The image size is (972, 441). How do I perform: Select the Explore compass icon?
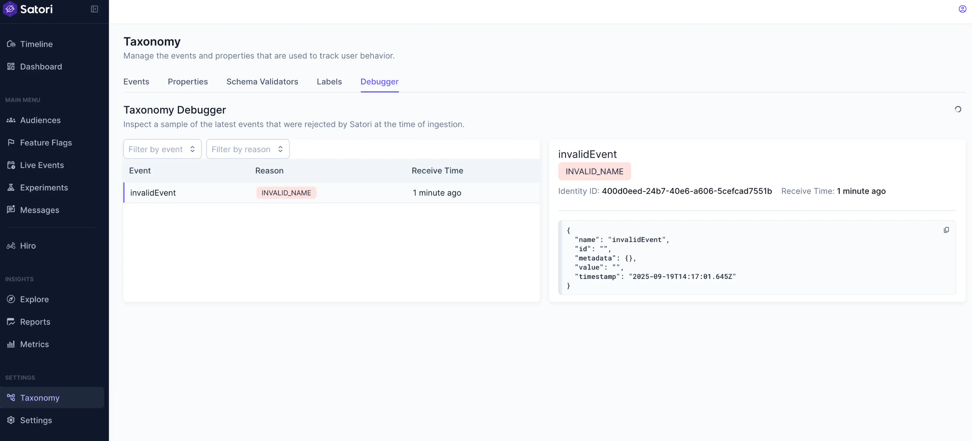pos(11,299)
